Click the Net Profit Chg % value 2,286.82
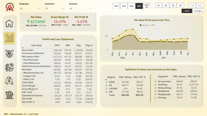This screenshot has height=116, width=207. [x=89, y=99]
